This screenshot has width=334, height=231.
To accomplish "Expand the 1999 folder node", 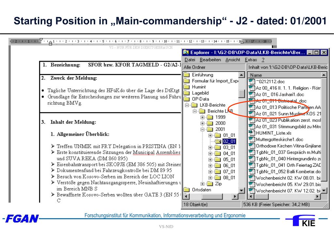I will coord(202,117).
